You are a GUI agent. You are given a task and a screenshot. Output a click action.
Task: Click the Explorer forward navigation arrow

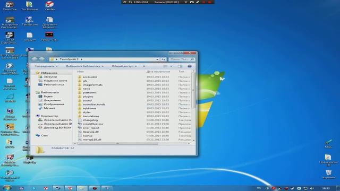pyautogui.click(x=41, y=59)
